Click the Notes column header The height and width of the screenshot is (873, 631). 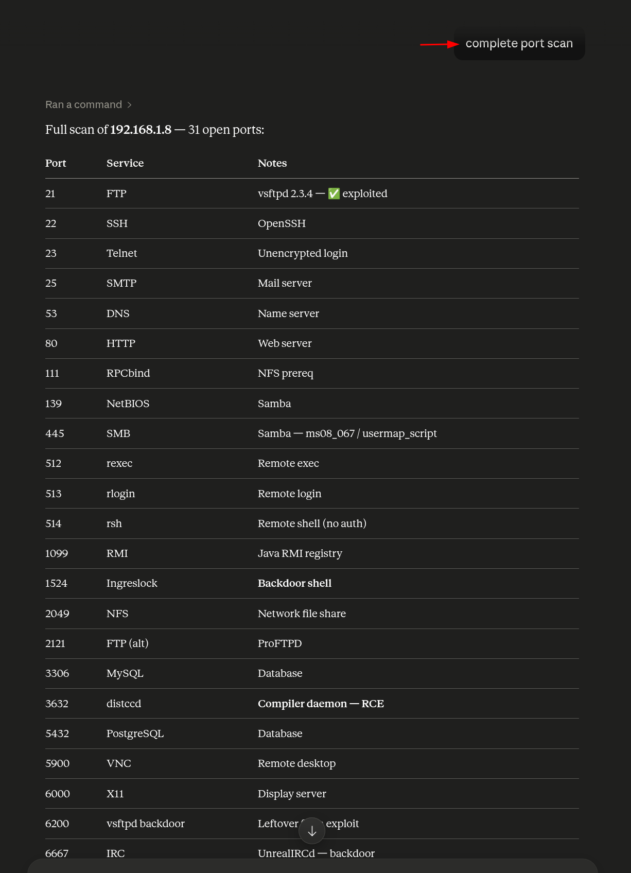(272, 163)
